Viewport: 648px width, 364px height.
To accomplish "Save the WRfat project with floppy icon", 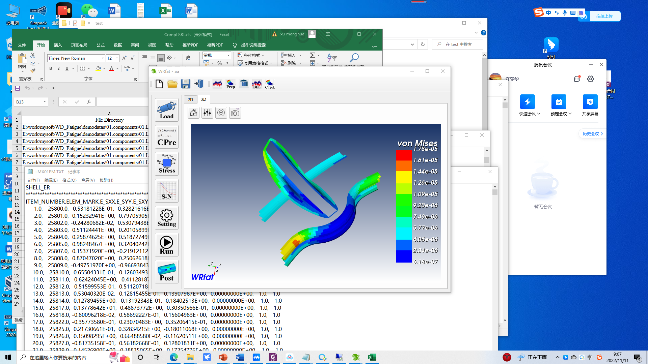I will pyautogui.click(x=186, y=84).
